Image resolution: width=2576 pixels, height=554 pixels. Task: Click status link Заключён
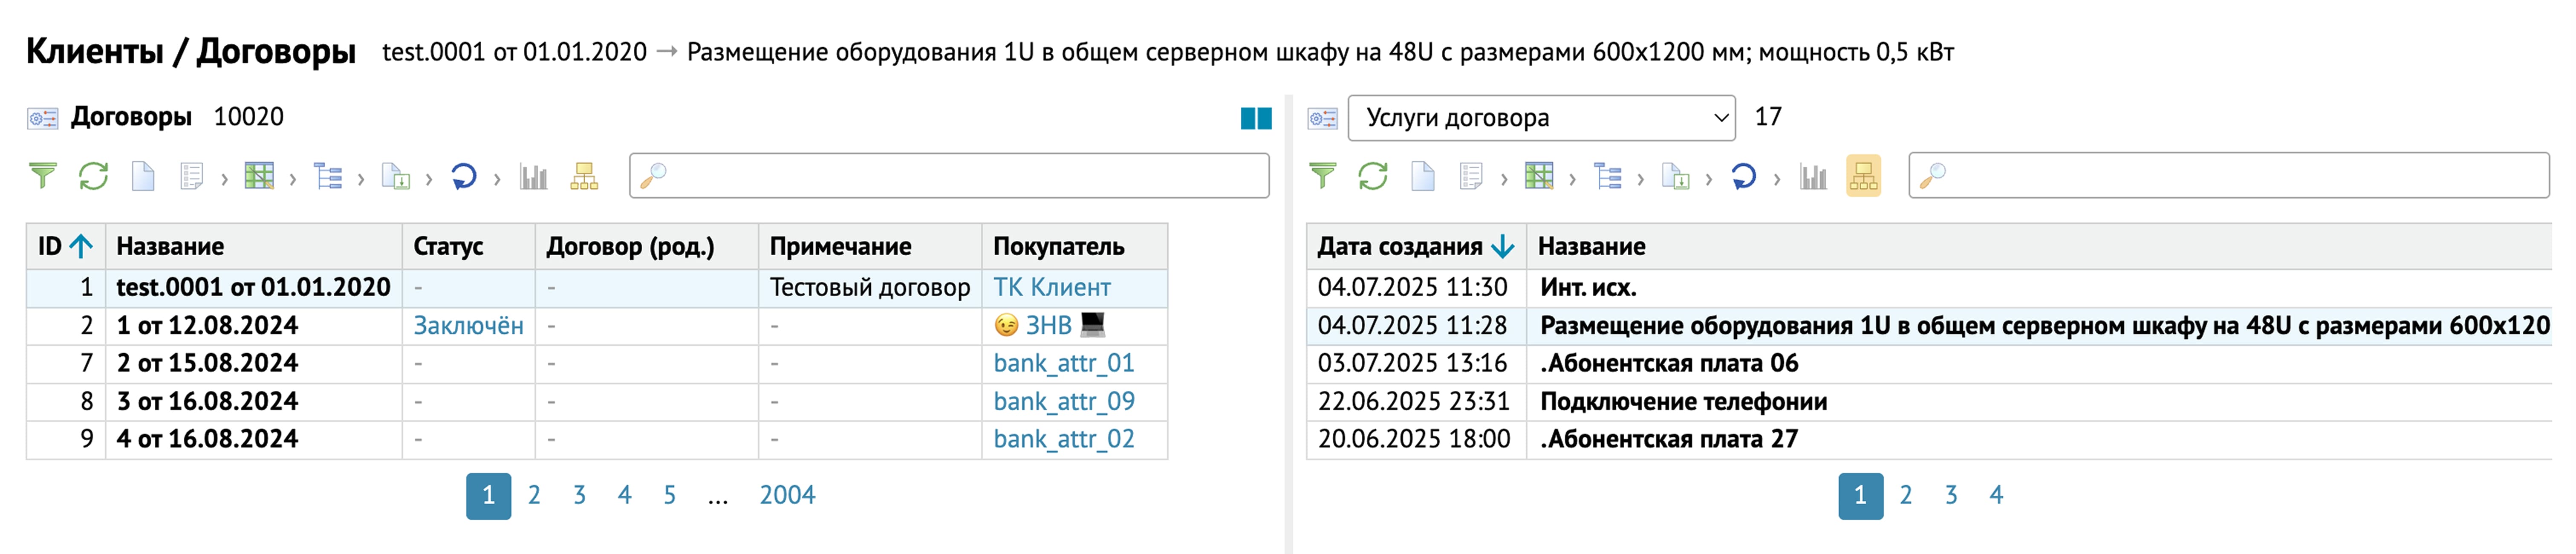pos(468,326)
